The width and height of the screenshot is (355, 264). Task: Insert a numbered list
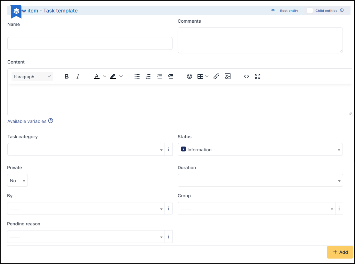[148, 76]
